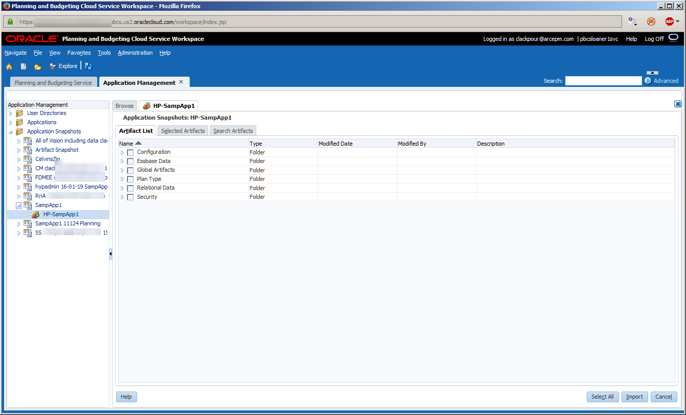Click the Artifact Snapshot snapshot icon
Image resolution: width=686 pixels, height=415 pixels.
point(28,150)
